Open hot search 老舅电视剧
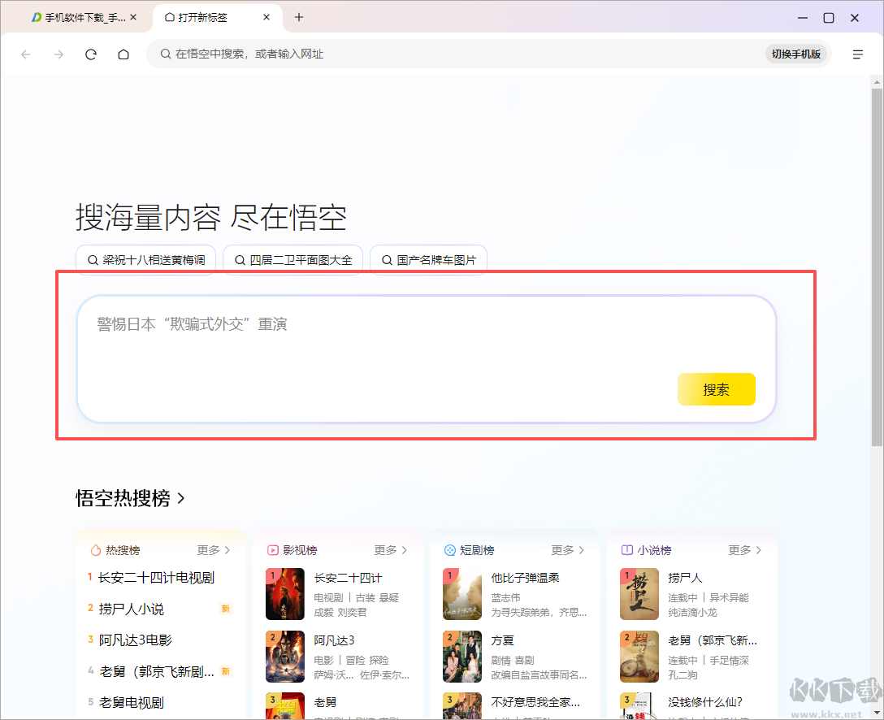This screenshot has width=884, height=720. point(132,703)
